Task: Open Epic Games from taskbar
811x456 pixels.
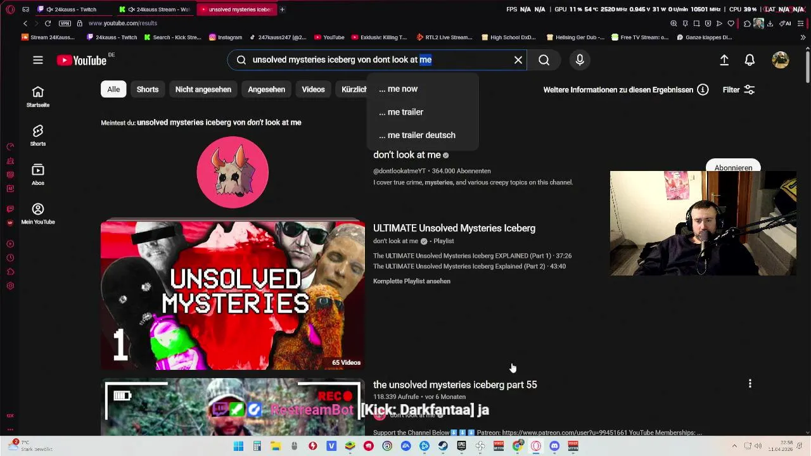Action: (x=461, y=446)
